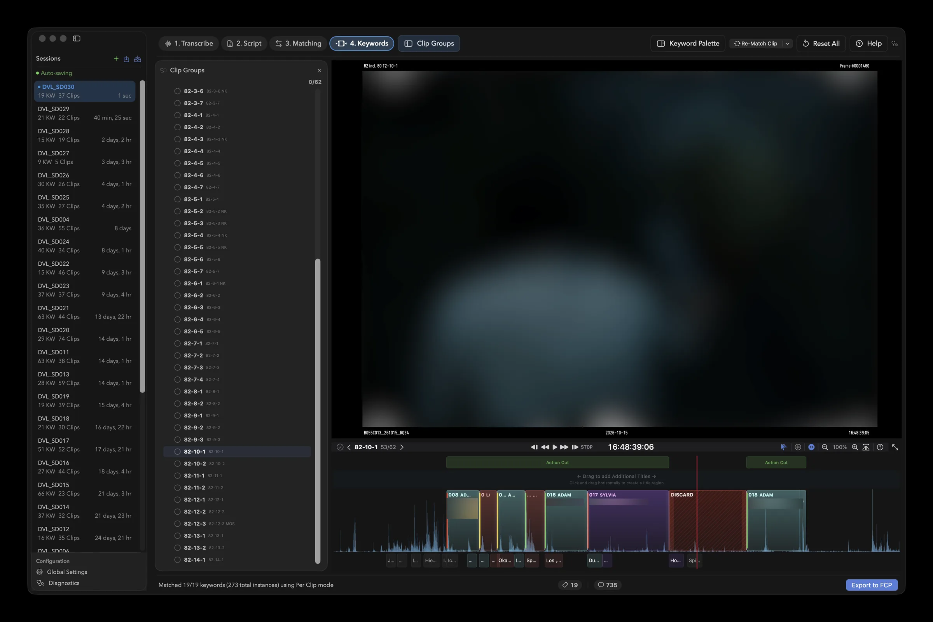Select radio for clip group 82-7-3
This screenshot has height=622, width=933.
(x=177, y=367)
